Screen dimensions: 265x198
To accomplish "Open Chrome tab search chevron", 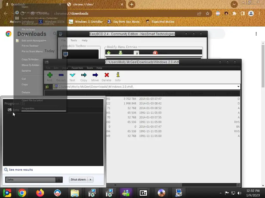I will (234, 4).
